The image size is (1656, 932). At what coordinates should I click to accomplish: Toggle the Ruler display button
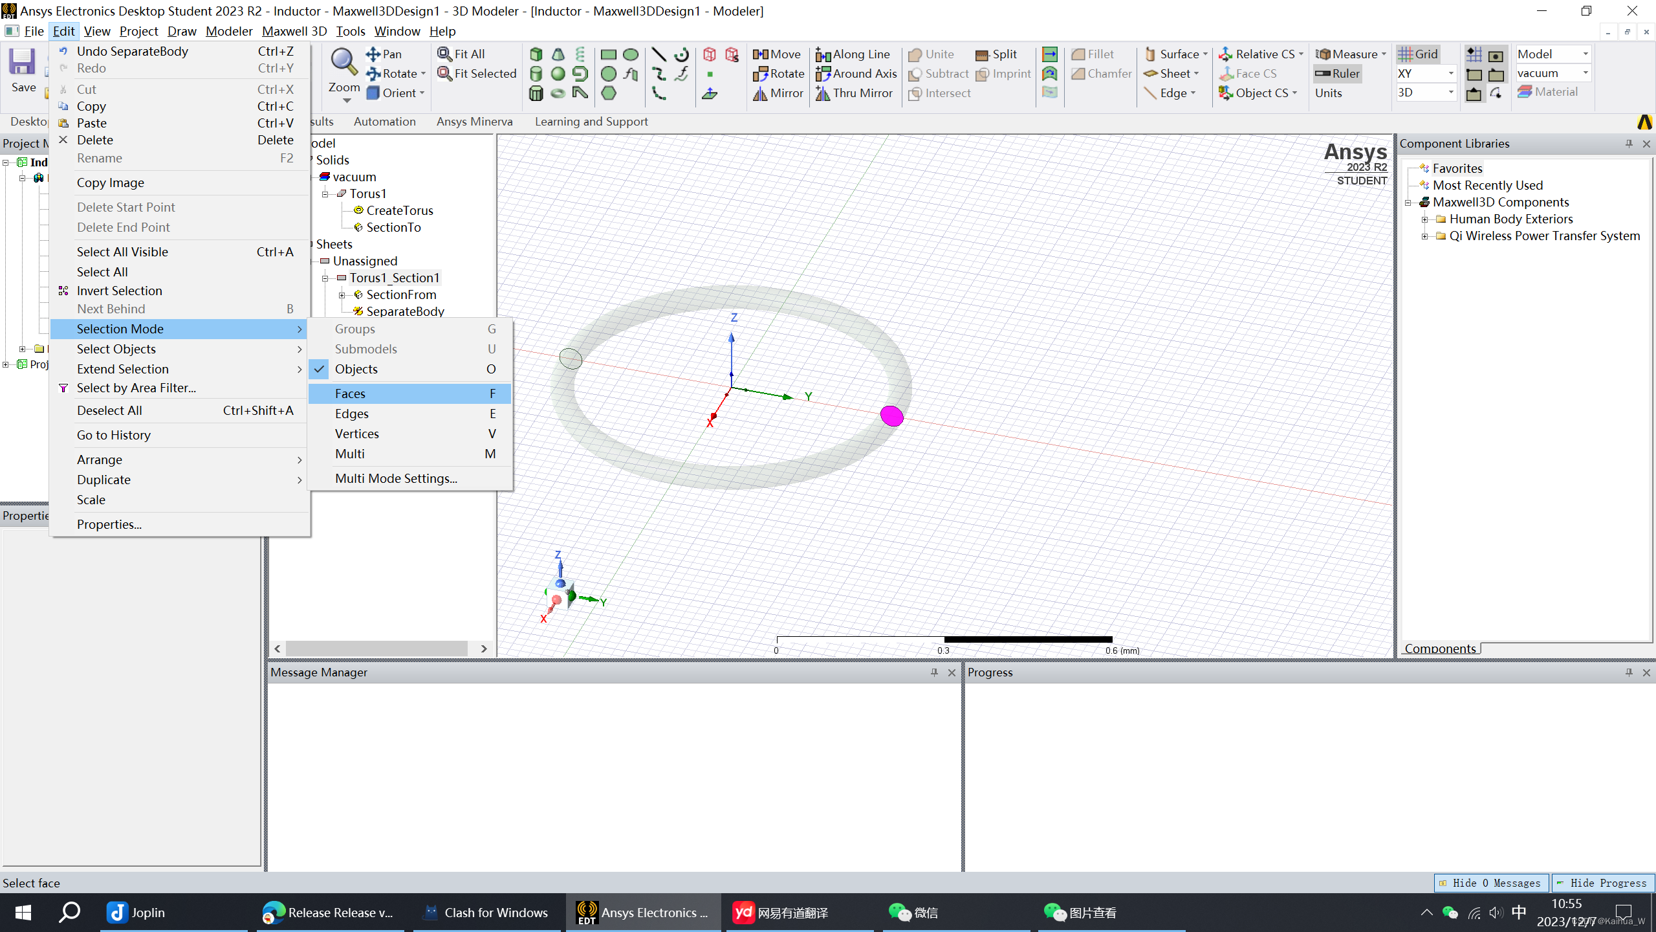[1338, 74]
